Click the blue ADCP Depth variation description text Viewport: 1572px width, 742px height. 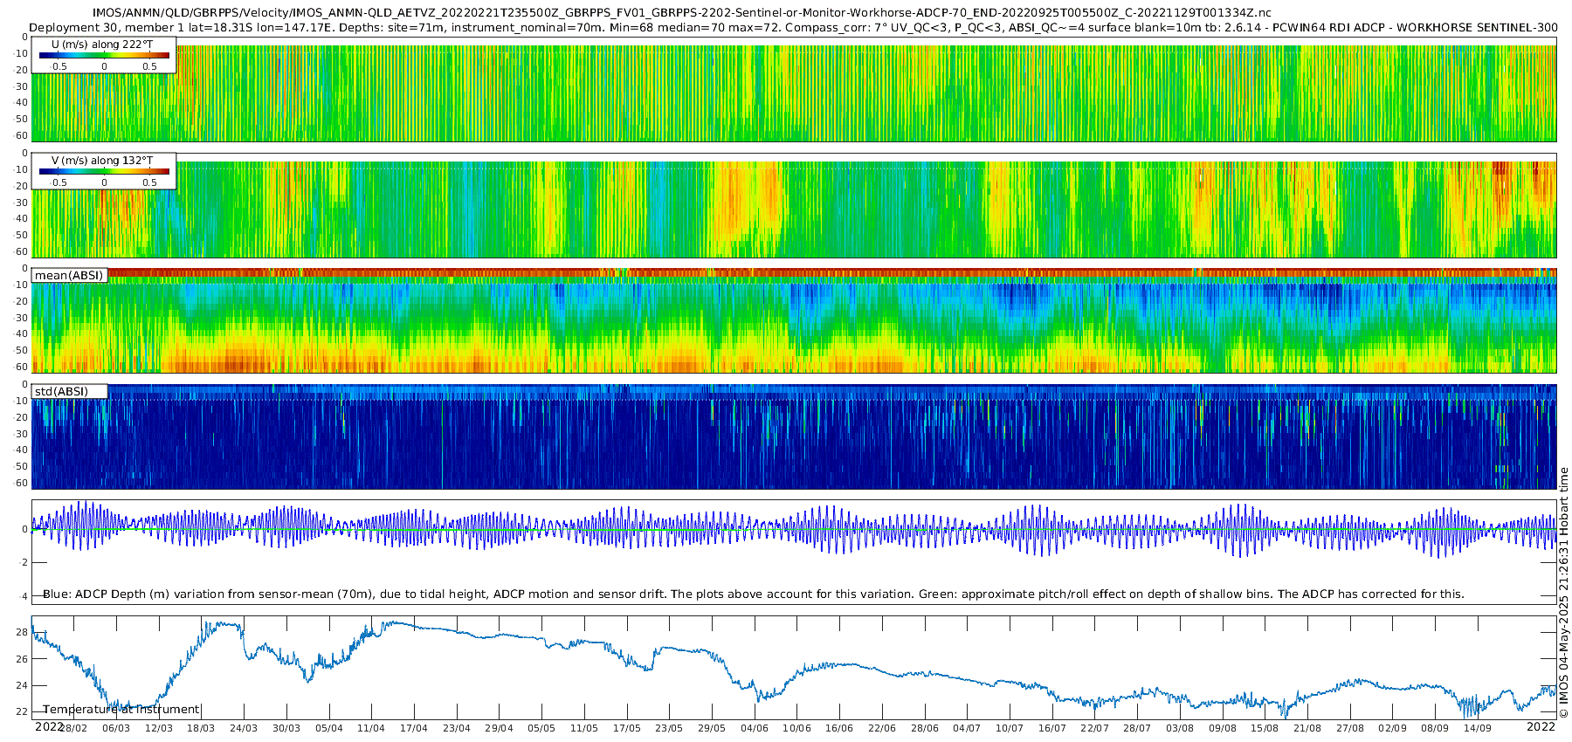coord(753,594)
